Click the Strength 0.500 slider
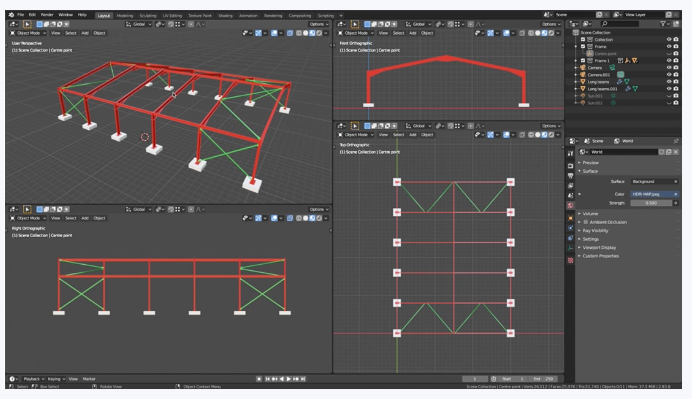 650,203
